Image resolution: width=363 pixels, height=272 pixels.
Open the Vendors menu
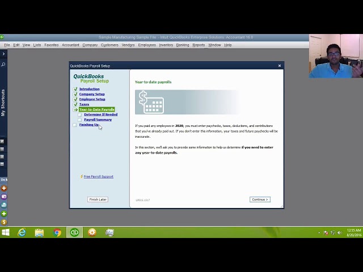click(128, 45)
